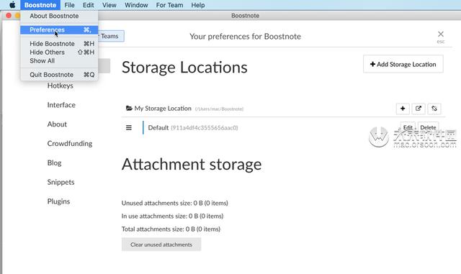The height and width of the screenshot is (274, 461).
Task: Open the View menu
Action: click(x=109, y=5)
